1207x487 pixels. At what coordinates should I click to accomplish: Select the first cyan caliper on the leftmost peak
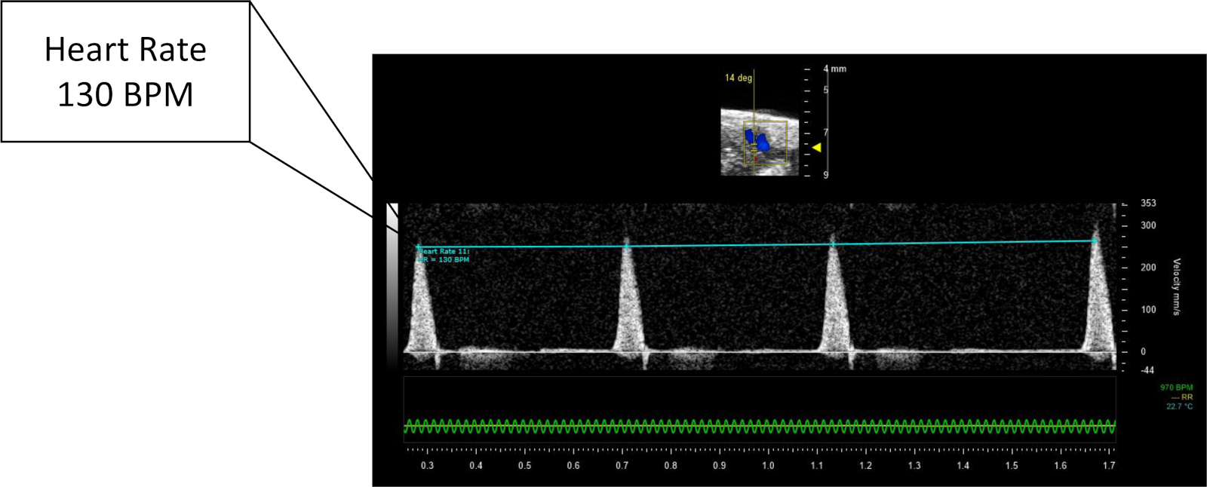418,247
